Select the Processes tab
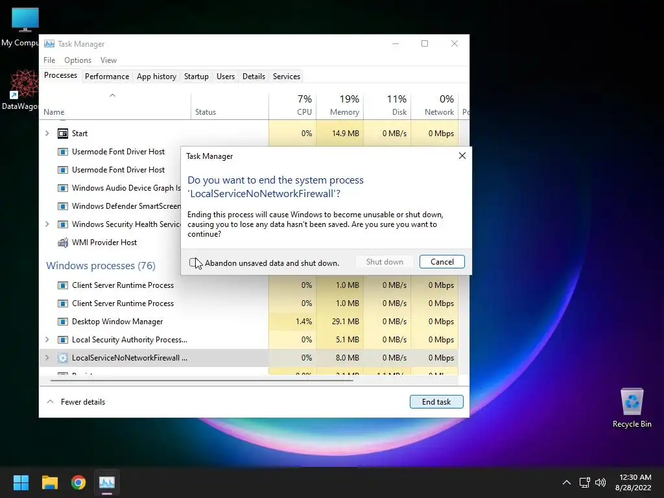Viewport: 664px width, 498px height. [x=60, y=75]
